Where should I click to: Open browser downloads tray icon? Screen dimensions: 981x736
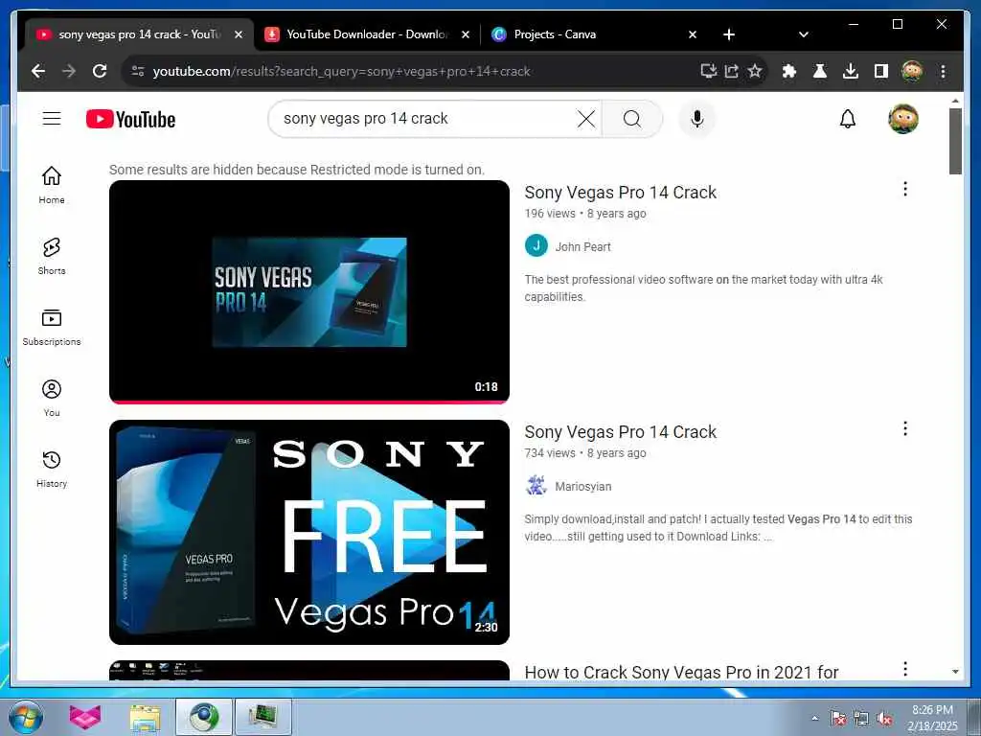pos(851,71)
